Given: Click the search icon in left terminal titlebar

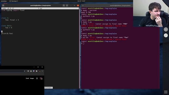Looking at the screenshot, I should 64,5.
